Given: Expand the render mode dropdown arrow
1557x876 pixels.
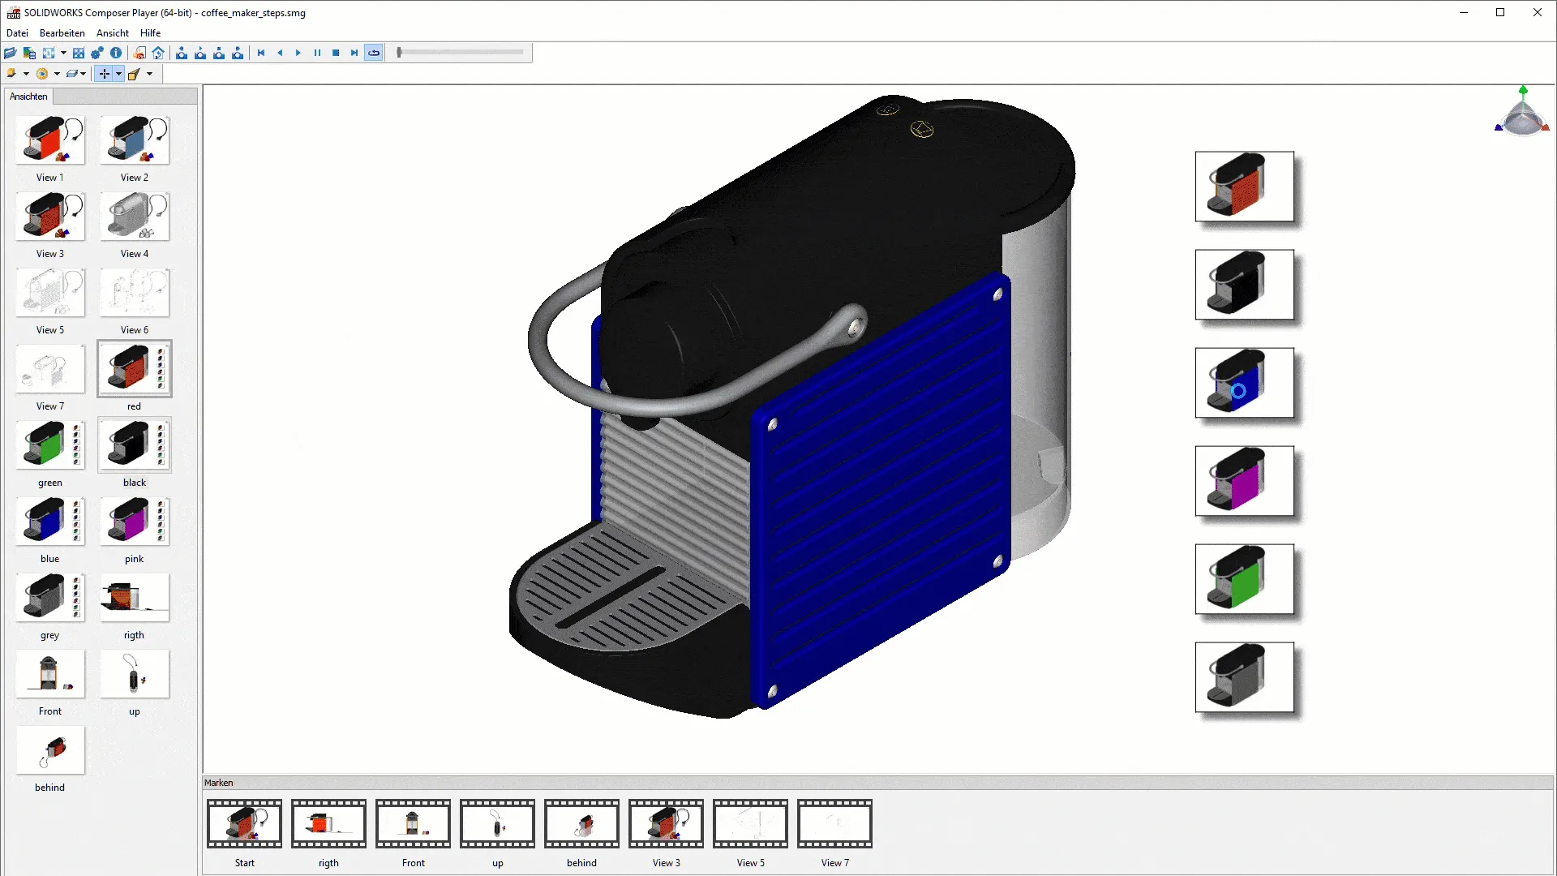Looking at the screenshot, I should click(x=27, y=74).
